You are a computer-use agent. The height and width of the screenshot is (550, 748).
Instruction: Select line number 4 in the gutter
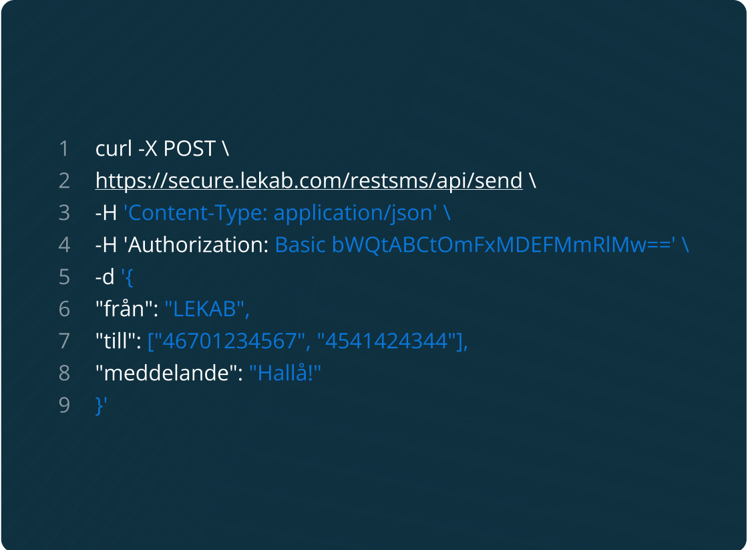point(64,245)
